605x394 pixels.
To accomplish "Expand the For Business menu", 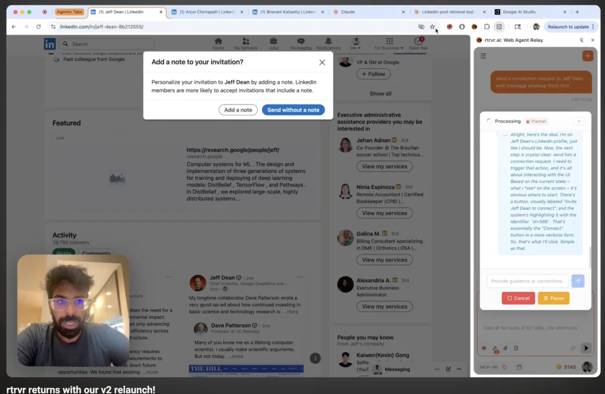I will [x=389, y=44].
